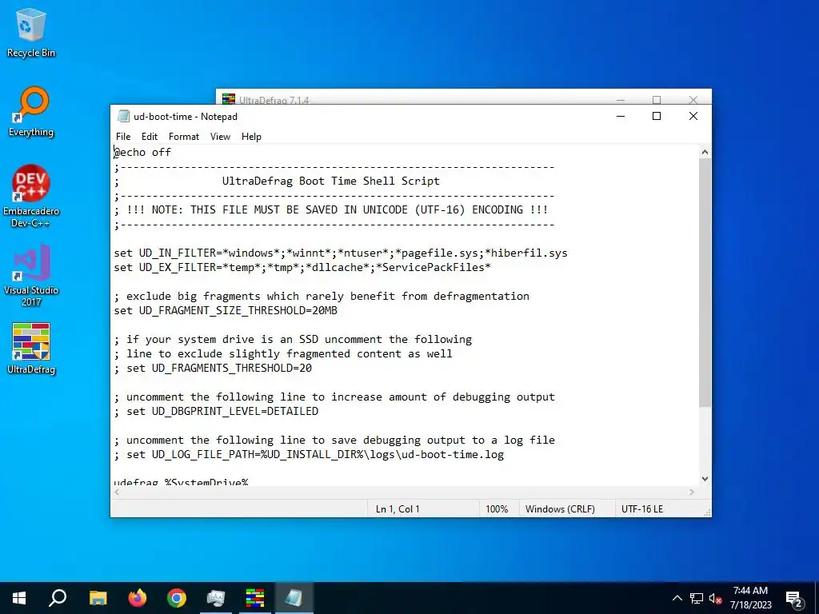Switch to the monitor app in taskbar

tap(216, 598)
